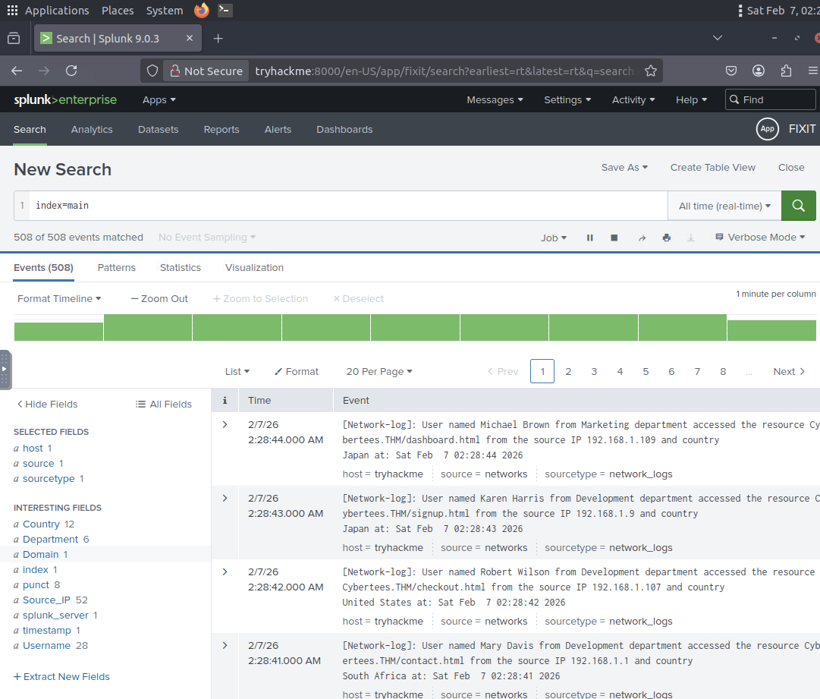Switch to the Statistics tab
The image size is (820, 699).
181,268
